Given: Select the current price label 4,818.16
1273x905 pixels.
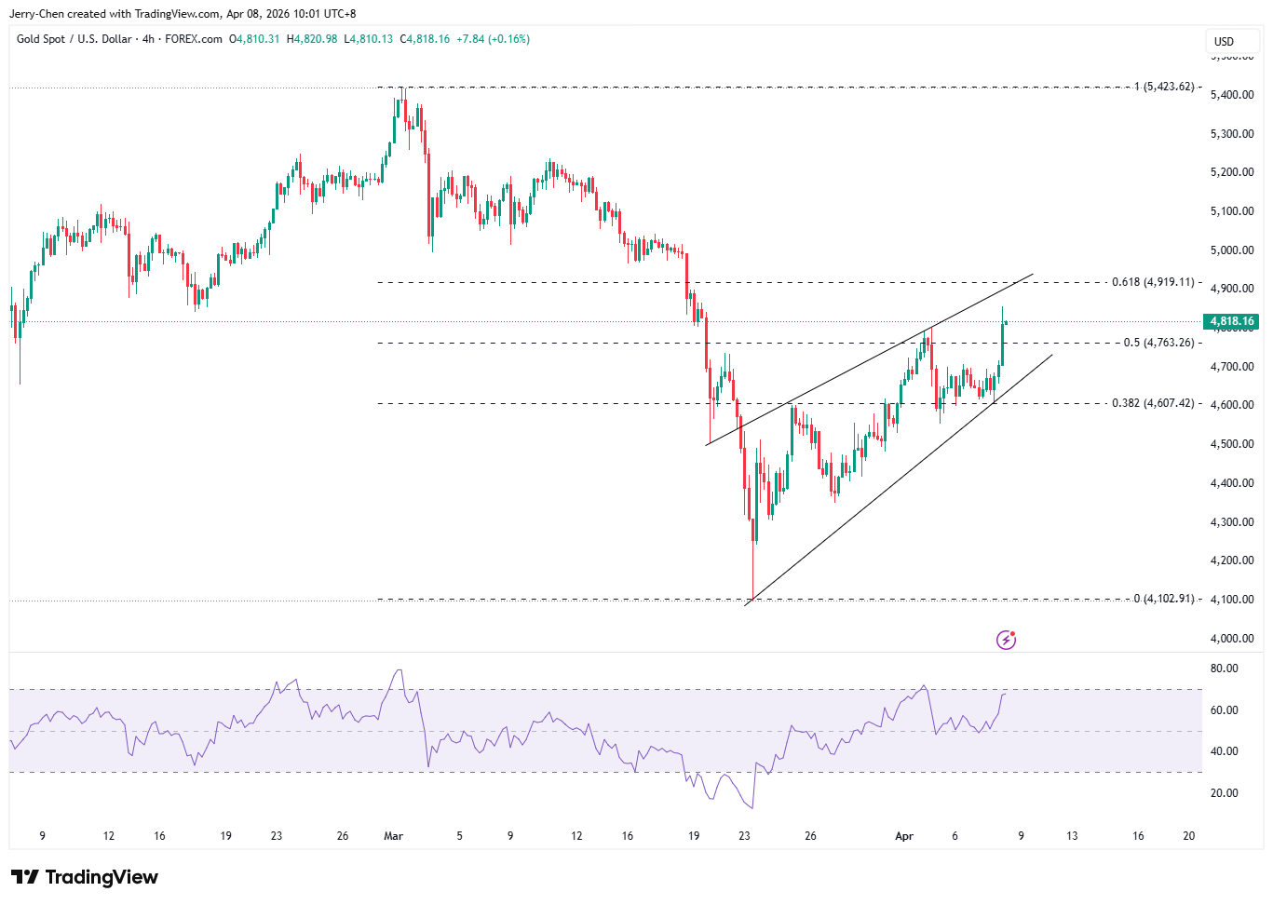Looking at the screenshot, I should coord(1231,321).
